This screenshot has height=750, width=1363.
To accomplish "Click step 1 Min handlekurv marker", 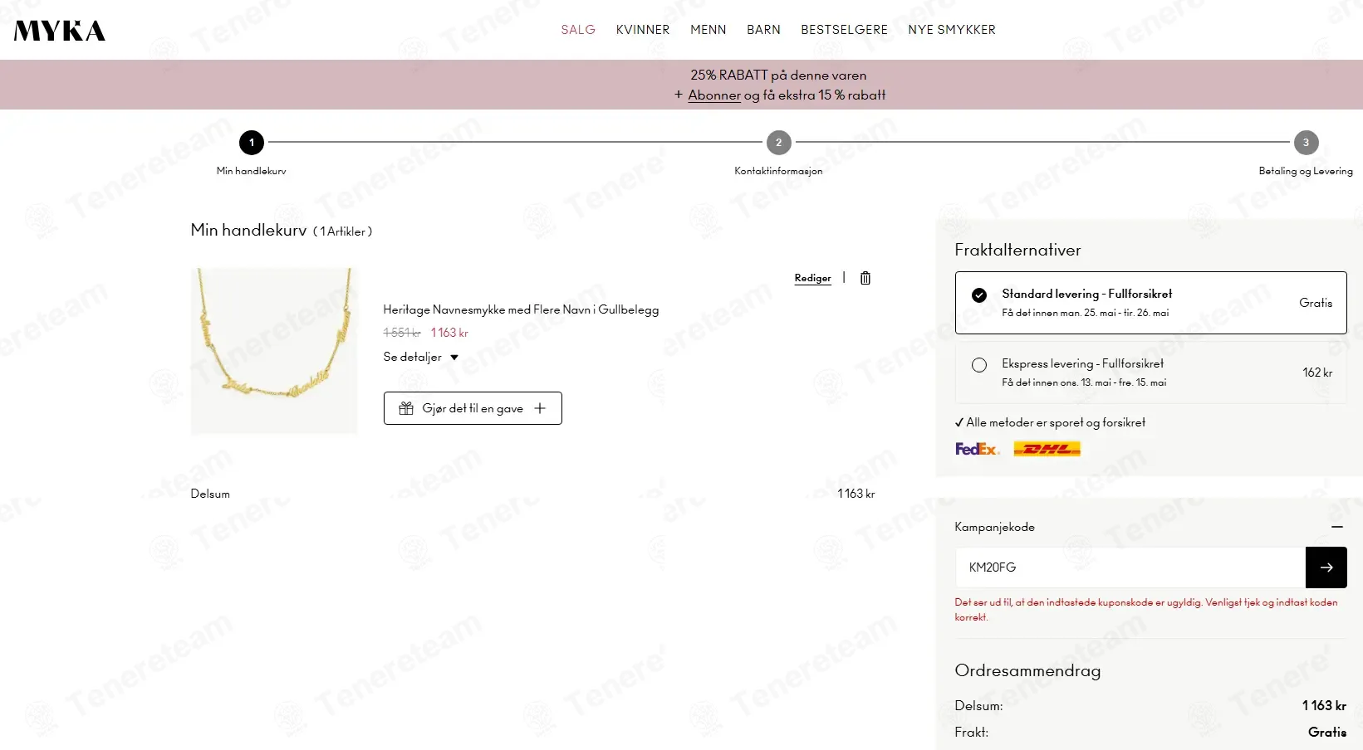I will pos(252,143).
